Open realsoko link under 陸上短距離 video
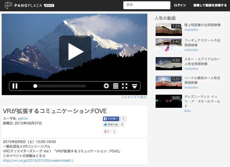This screenshot has width=230, height=167. tap(191, 30)
